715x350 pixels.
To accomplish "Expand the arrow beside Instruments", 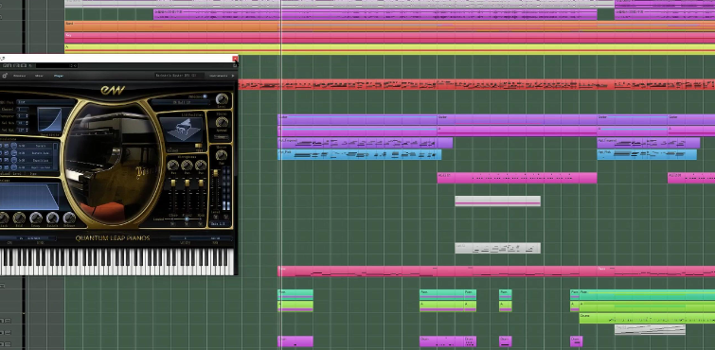I will pyautogui.click(x=233, y=76).
